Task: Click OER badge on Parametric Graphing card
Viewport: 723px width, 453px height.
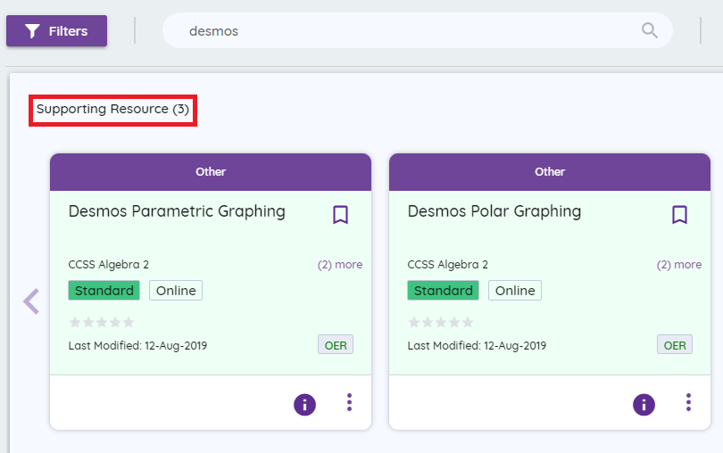Action: pos(336,345)
